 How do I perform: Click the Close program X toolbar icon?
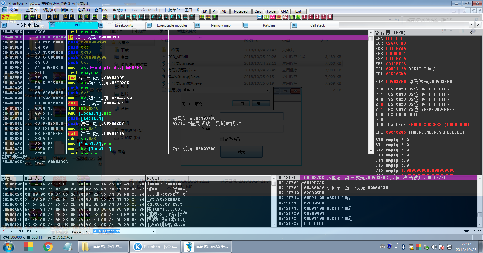point(39,17)
